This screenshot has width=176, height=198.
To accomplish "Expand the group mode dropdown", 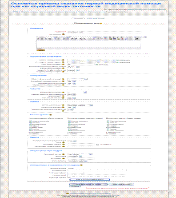I will click(80, 154).
